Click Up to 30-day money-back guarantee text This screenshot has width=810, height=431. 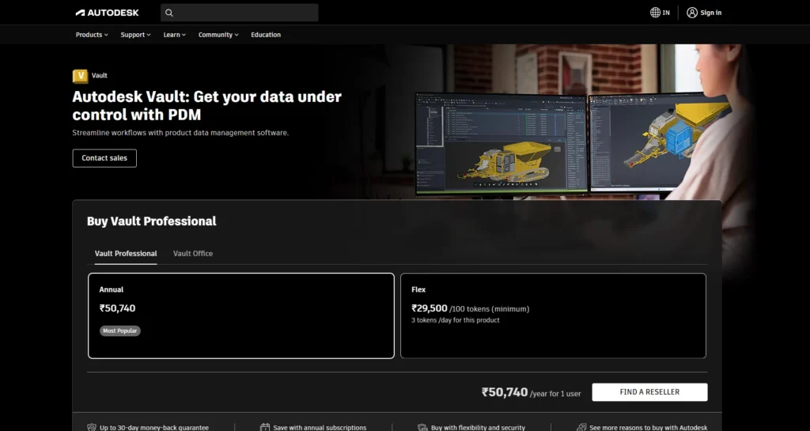pyautogui.click(x=154, y=427)
